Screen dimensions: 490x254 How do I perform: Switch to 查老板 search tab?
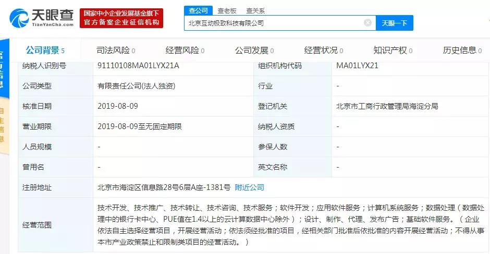pos(227,11)
